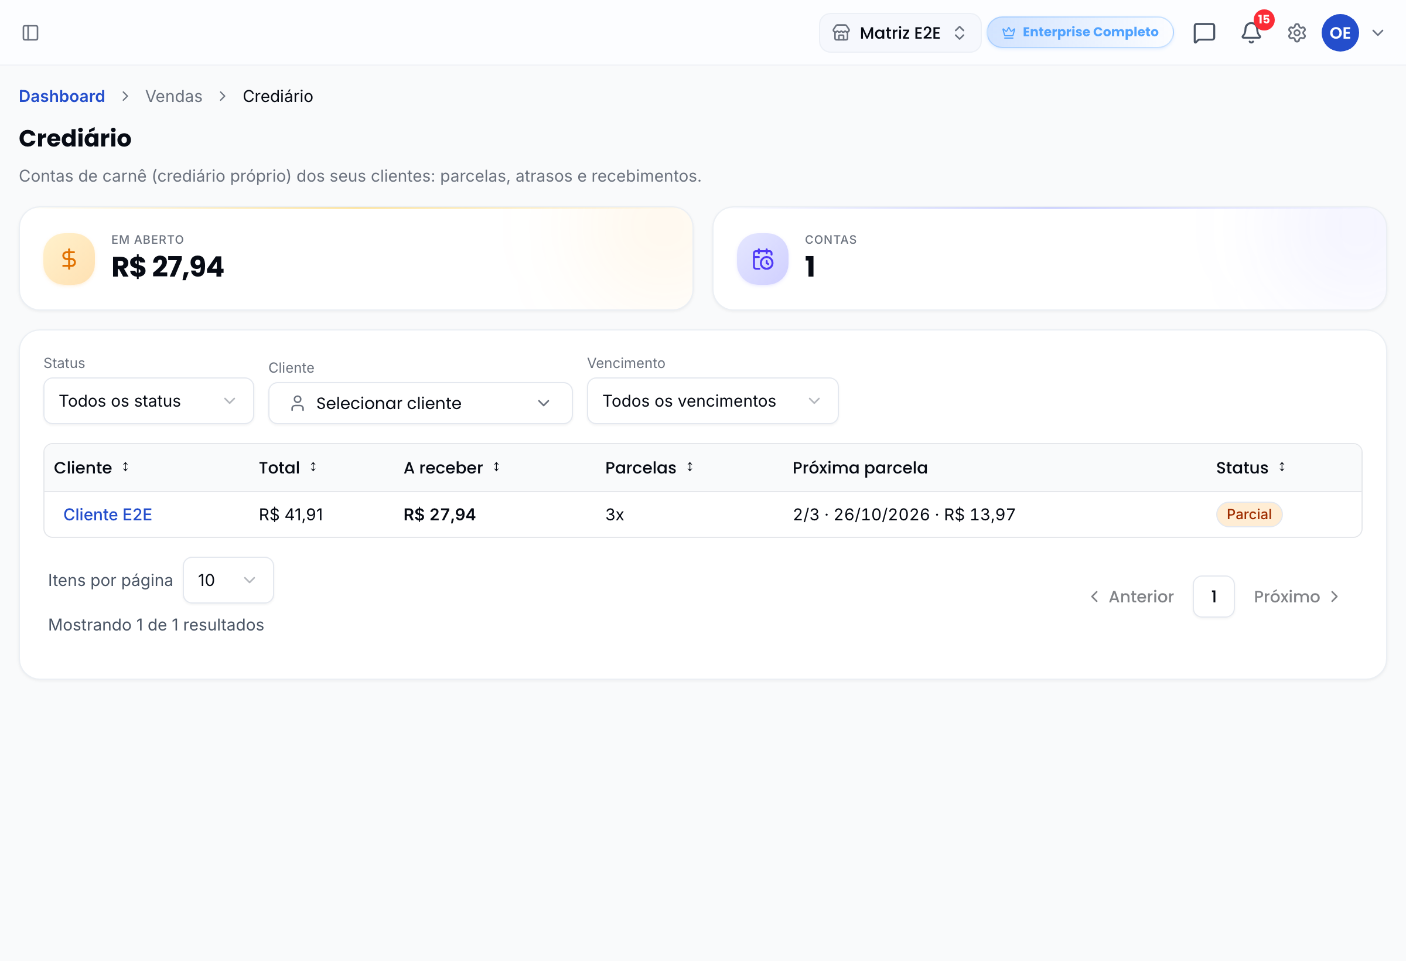Screen dimensions: 1406x961
Task: Click the Parcial status badge
Action: [x=1248, y=514]
